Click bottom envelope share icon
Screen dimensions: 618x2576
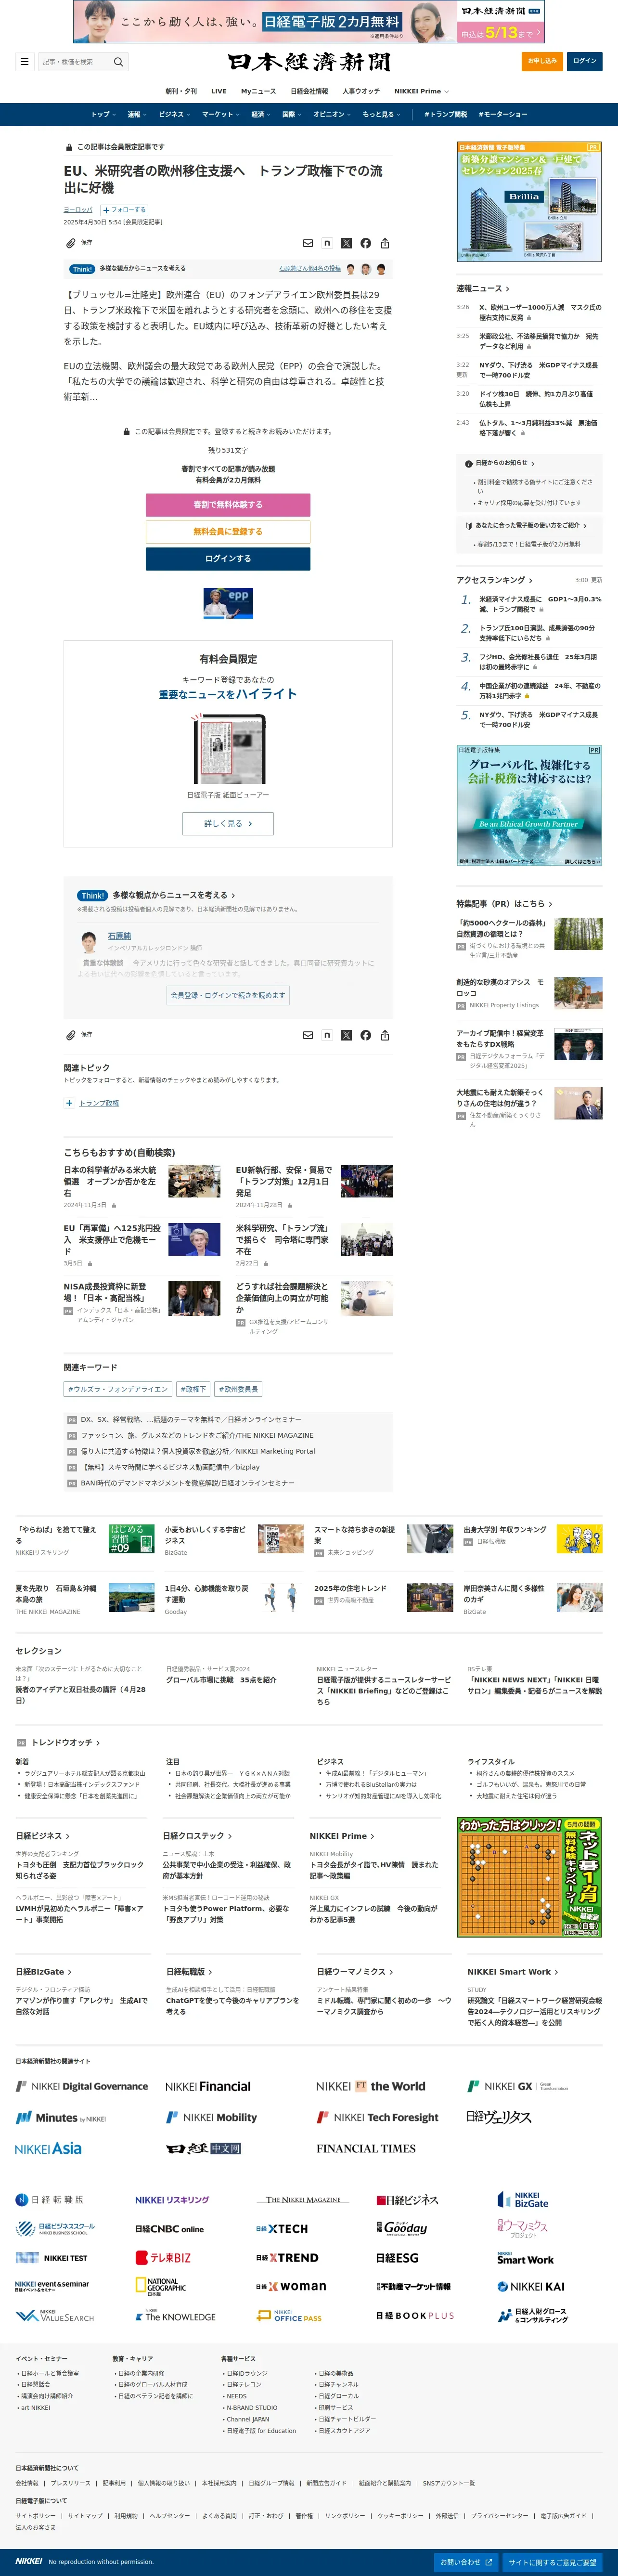308,1035
